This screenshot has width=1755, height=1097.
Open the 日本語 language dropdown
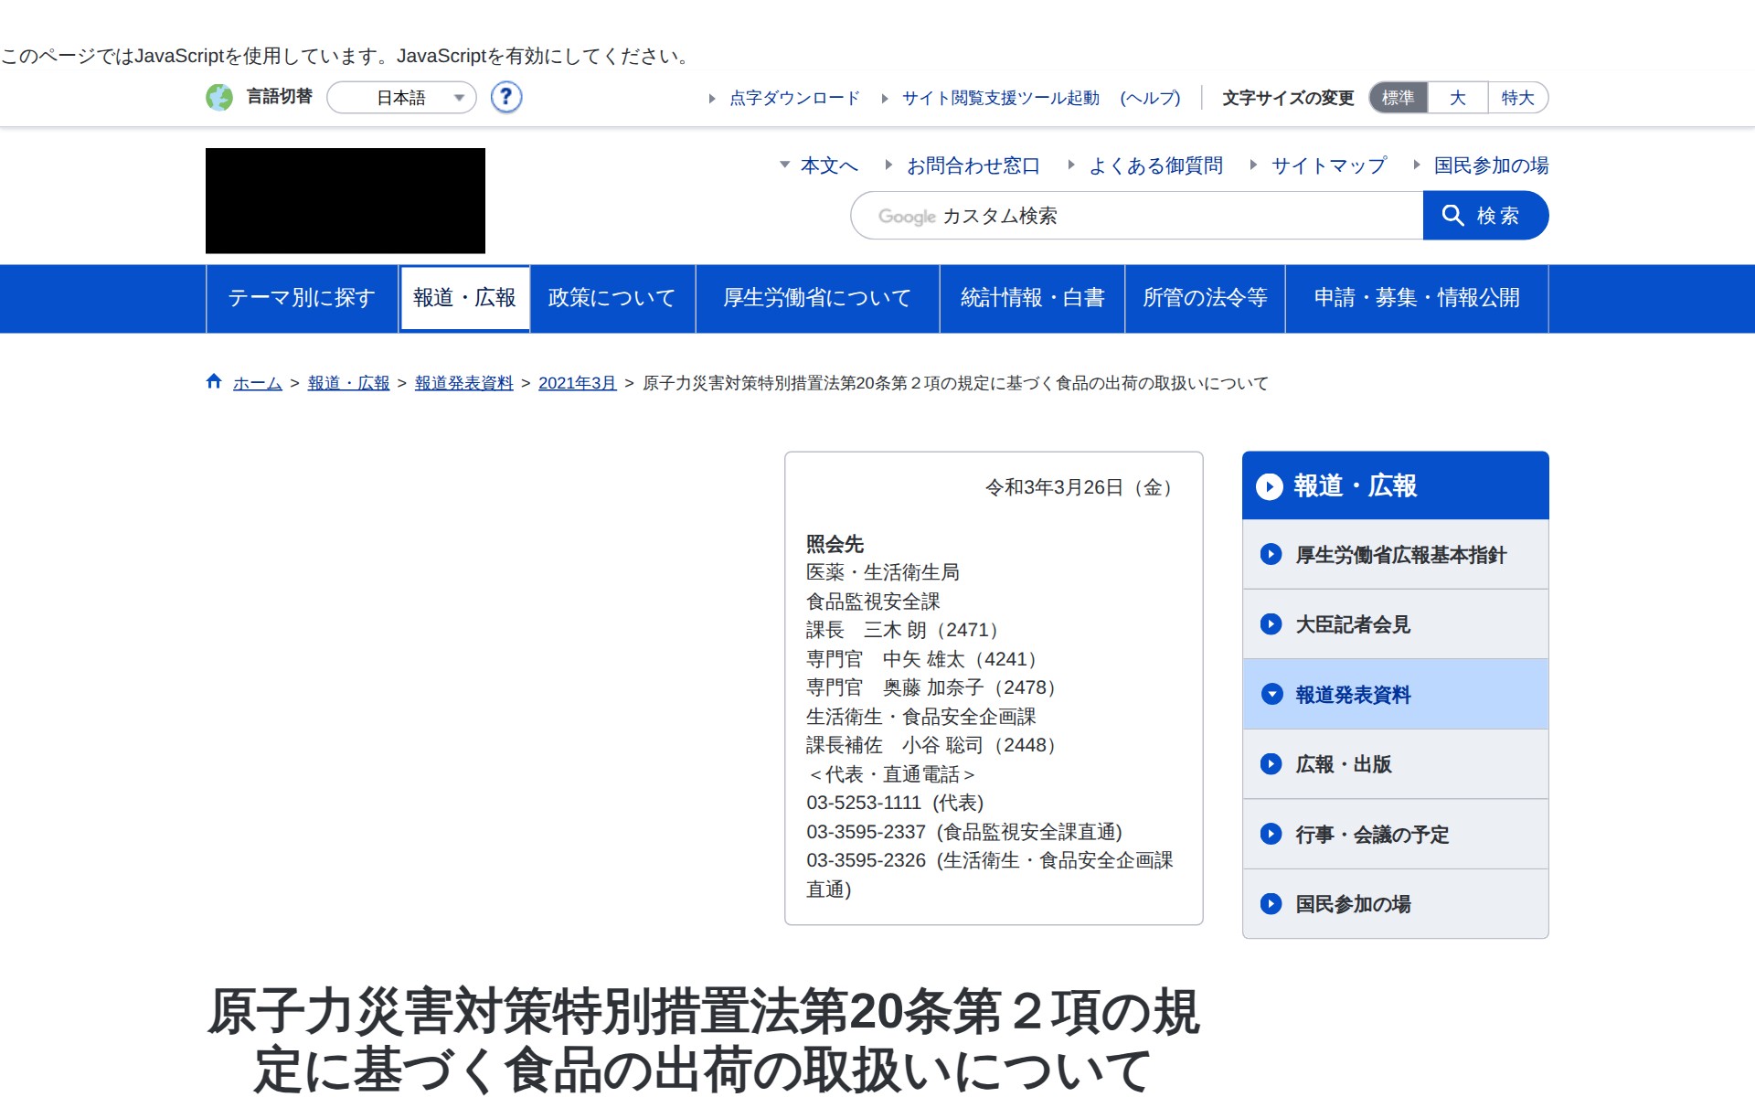point(402,98)
